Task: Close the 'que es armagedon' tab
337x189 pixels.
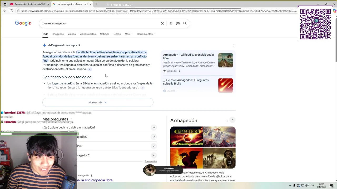Action: coord(91,4)
